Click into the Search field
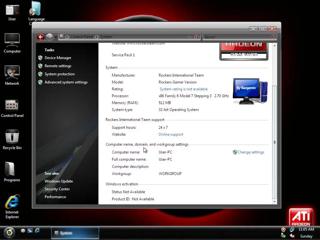 tap(237, 37)
